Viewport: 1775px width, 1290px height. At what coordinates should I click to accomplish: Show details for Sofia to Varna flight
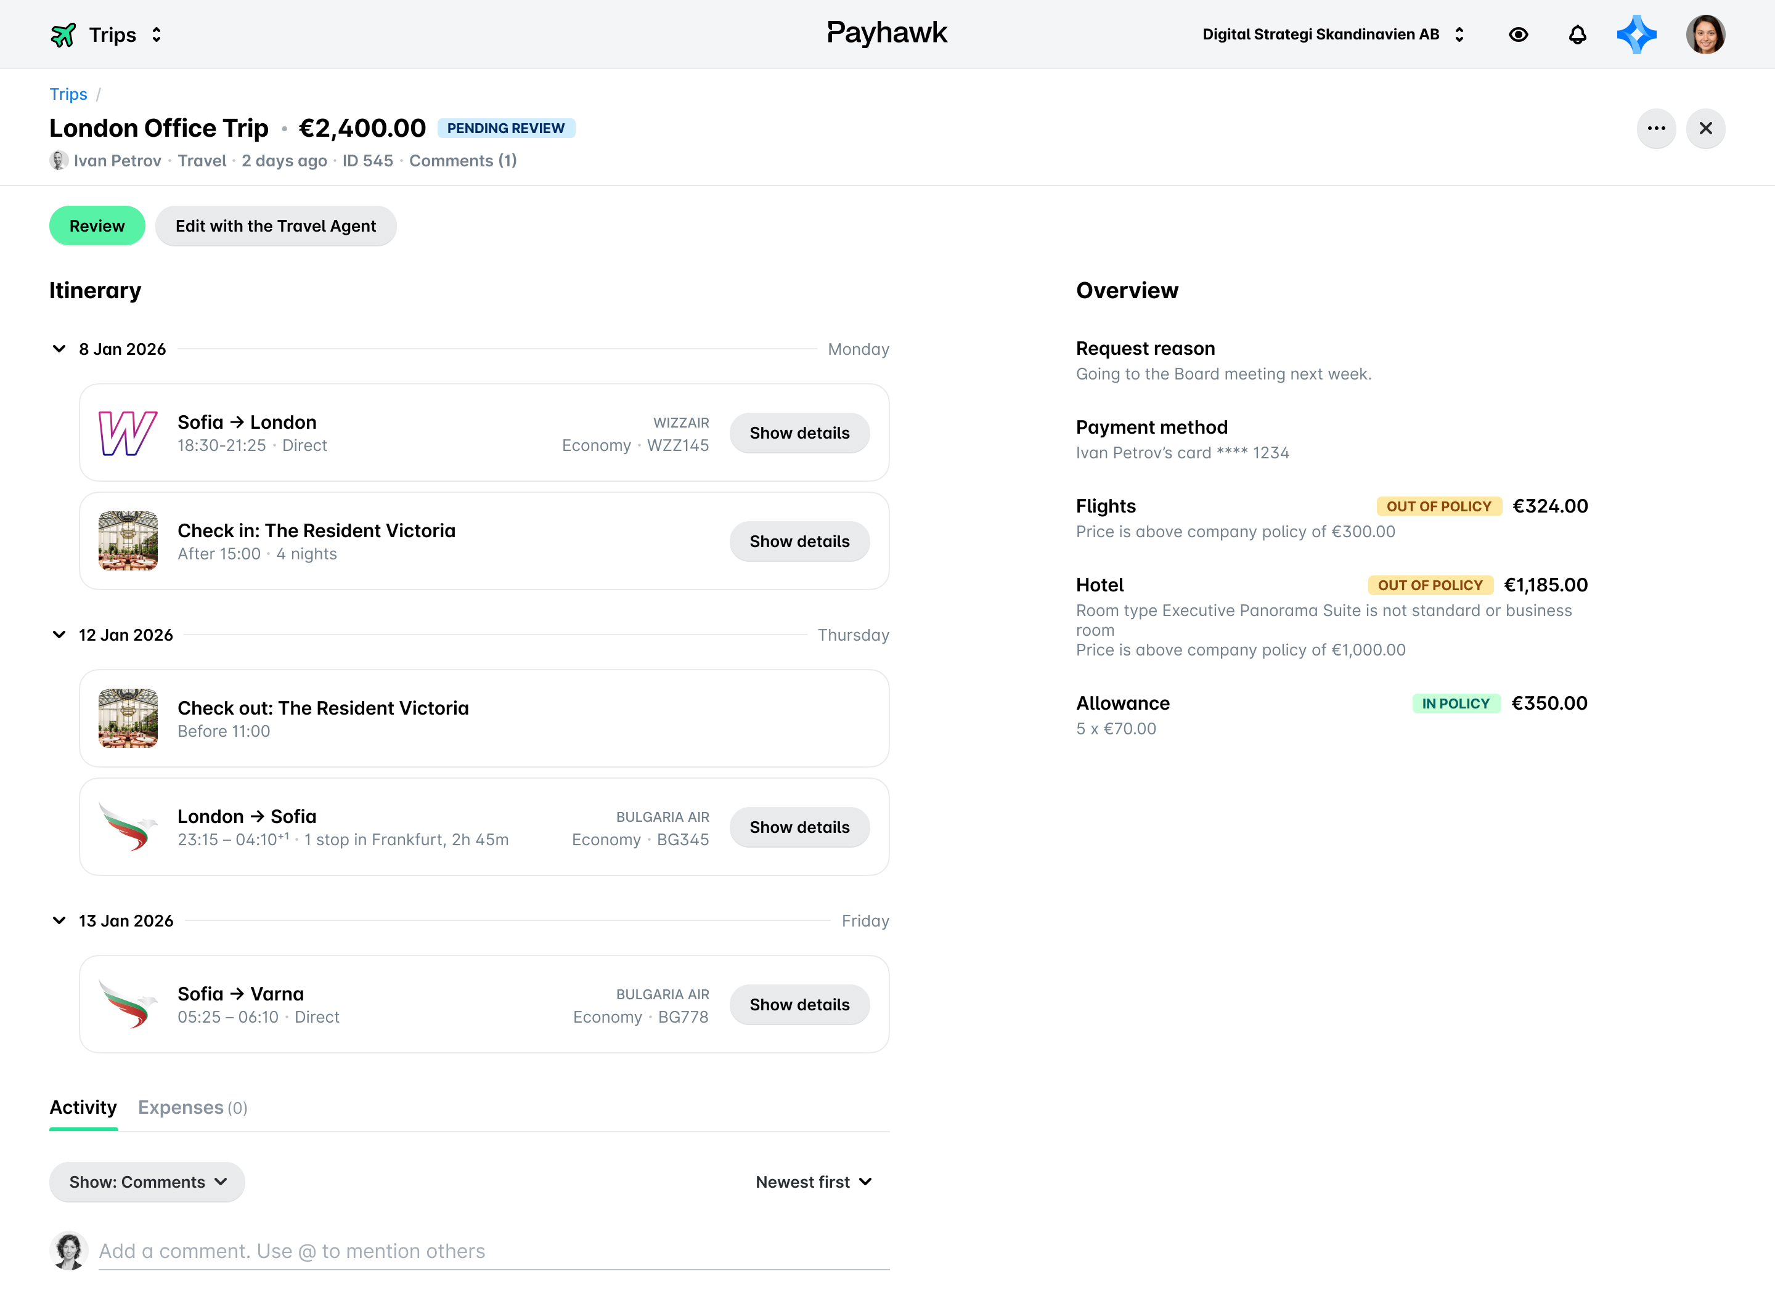[x=799, y=1005]
